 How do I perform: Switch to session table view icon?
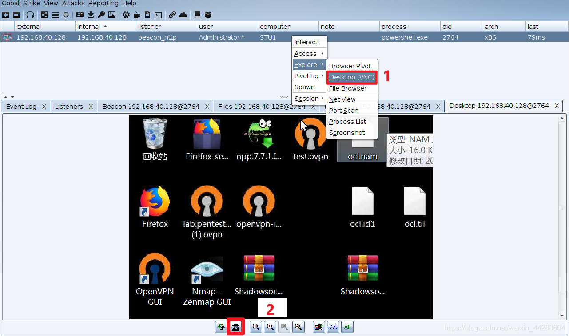(x=55, y=15)
